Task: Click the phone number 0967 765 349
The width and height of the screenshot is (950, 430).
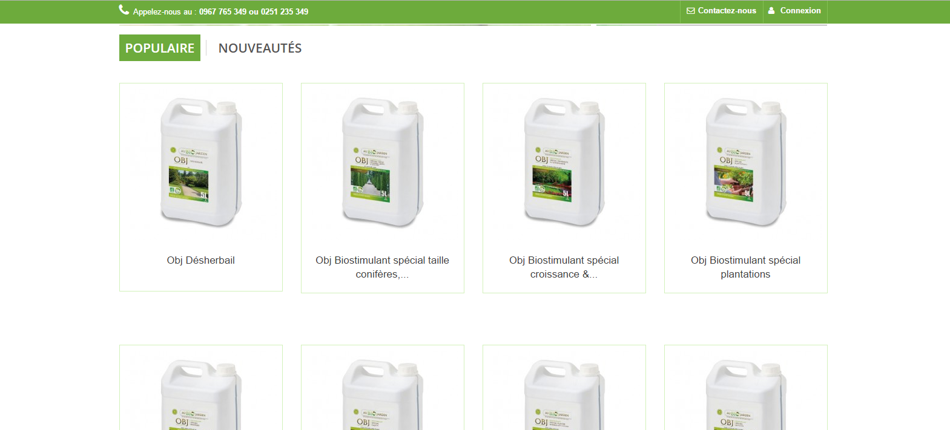Action: [222, 11]
